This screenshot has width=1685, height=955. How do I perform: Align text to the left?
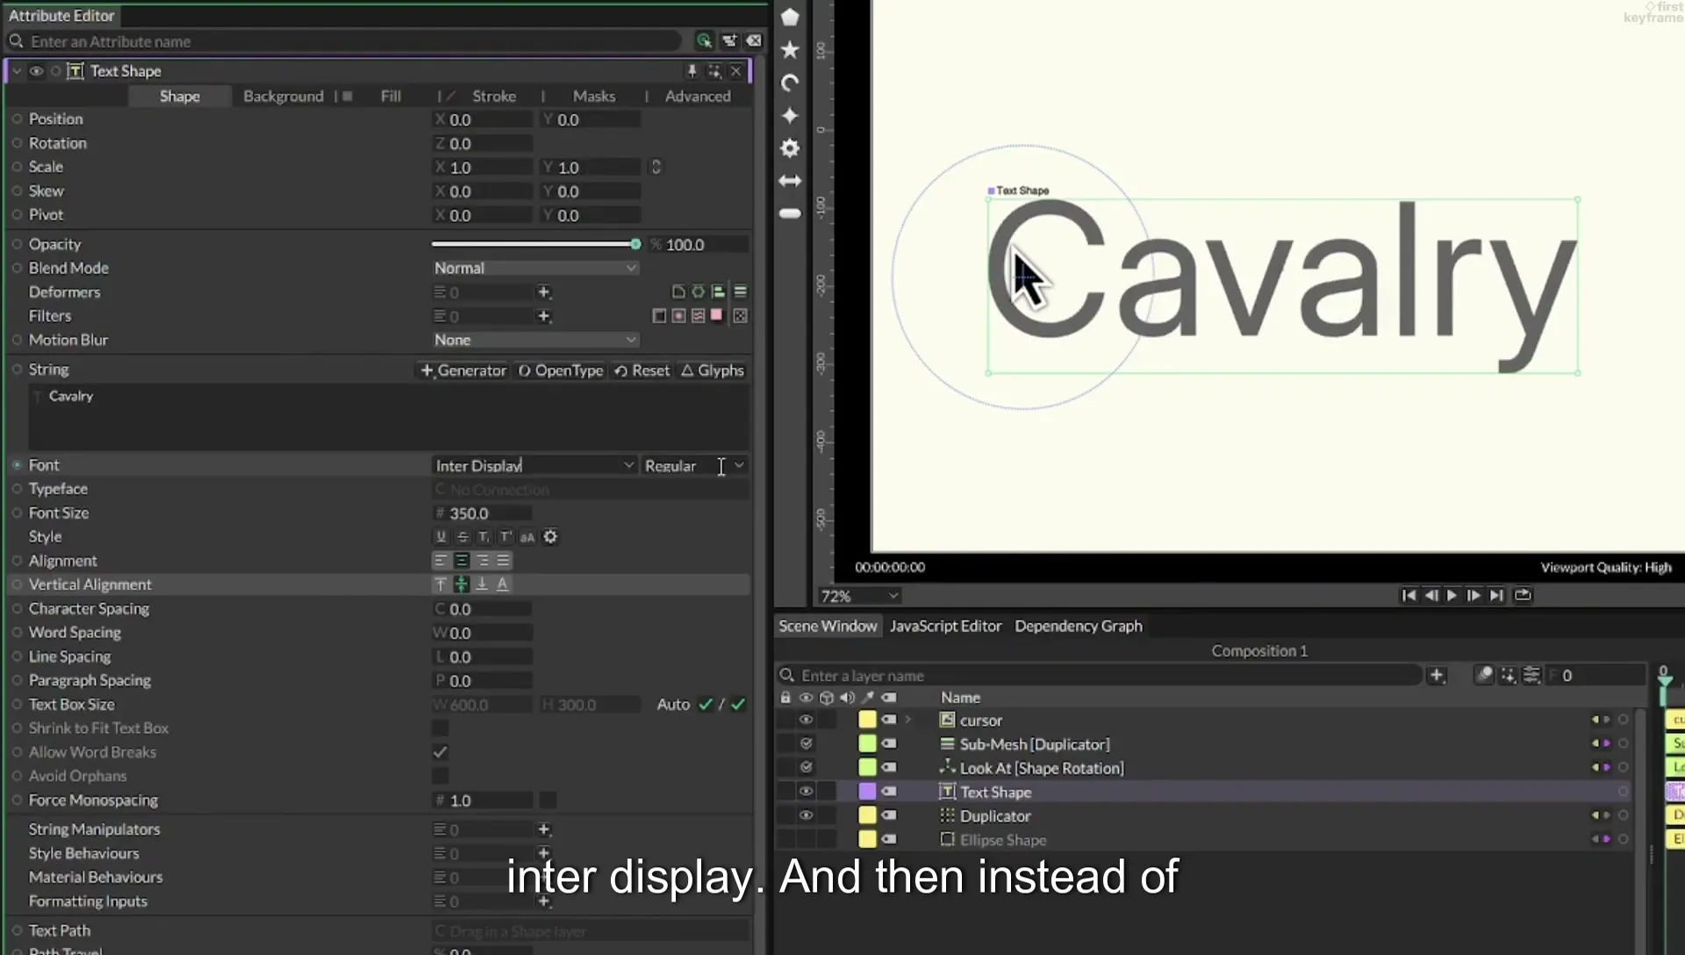tap(441, 560)
